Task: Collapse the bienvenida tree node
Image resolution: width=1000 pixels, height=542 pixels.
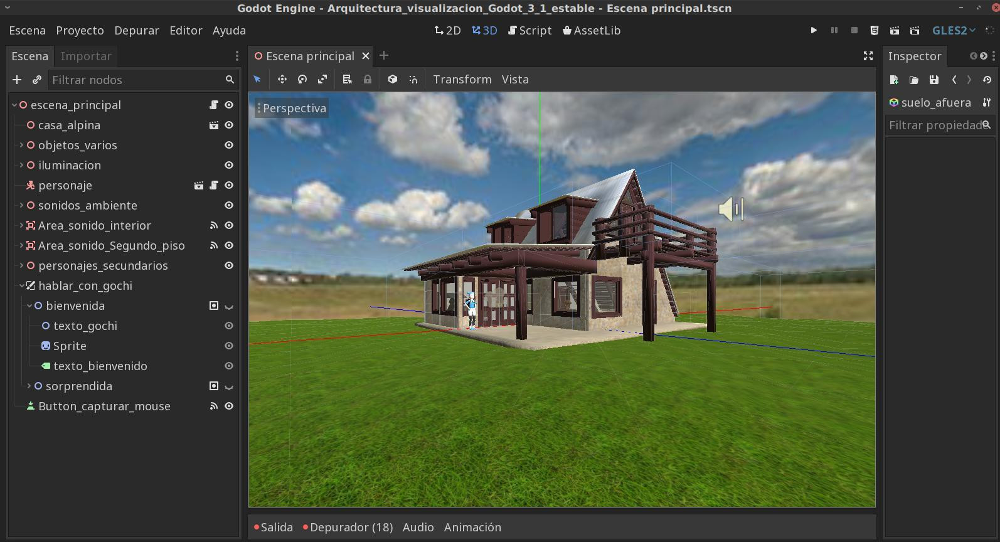Action: click(x=29, y=306)
